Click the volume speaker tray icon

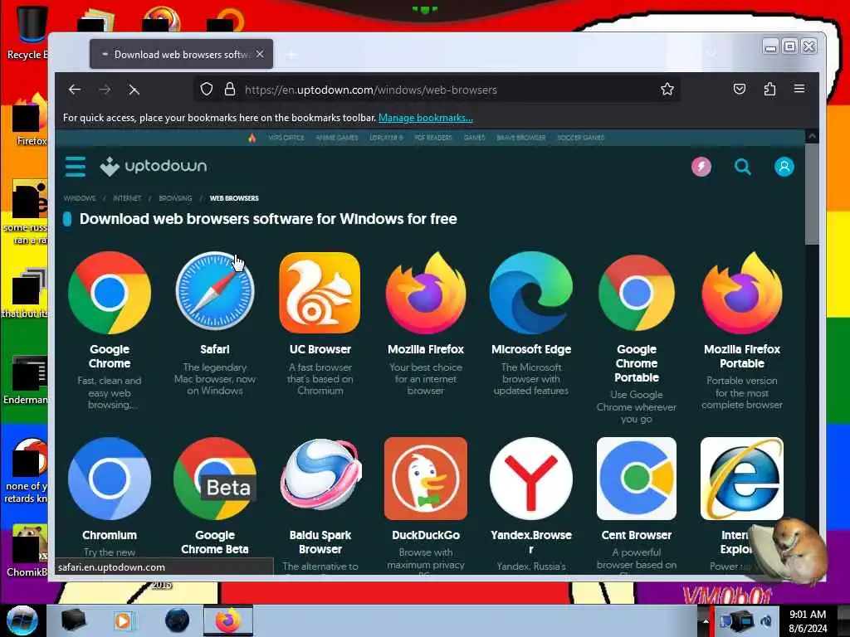766,621
